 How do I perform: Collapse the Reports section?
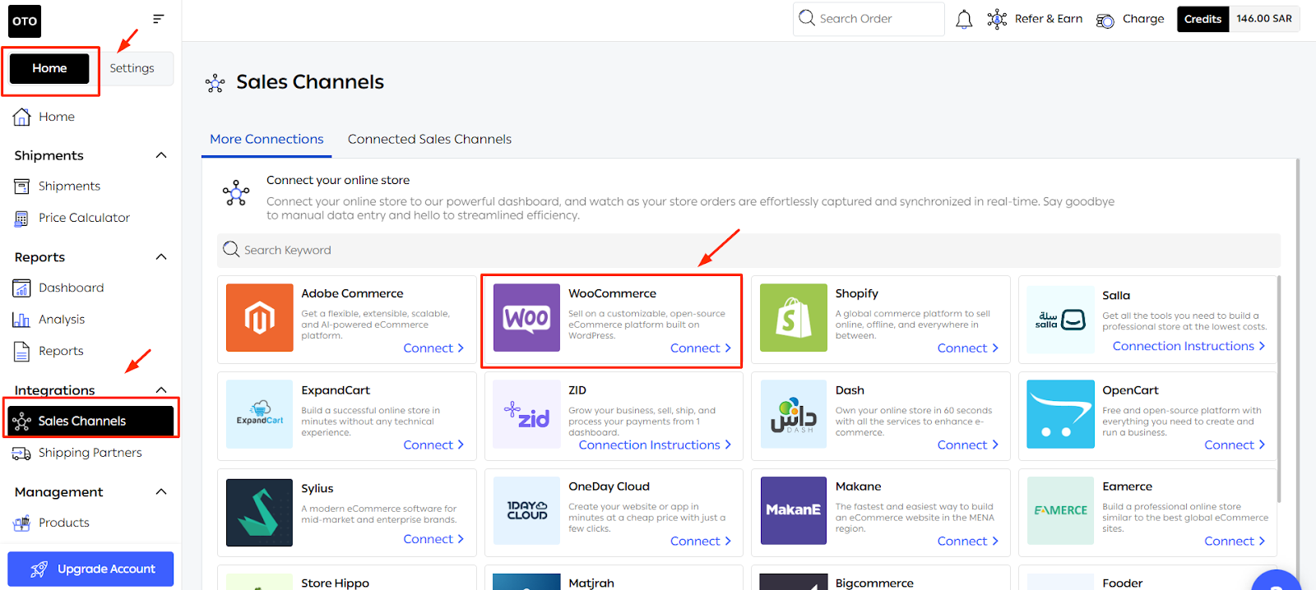point(161,257)
